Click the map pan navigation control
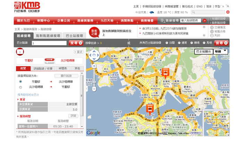 (x=94, y=55)
